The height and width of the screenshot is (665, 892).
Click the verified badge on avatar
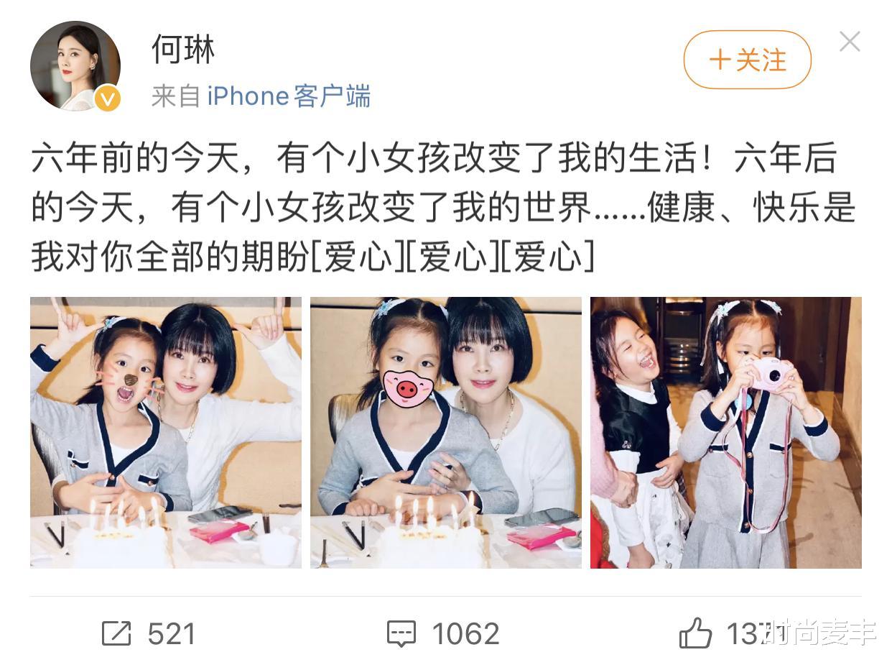point(108,98)
